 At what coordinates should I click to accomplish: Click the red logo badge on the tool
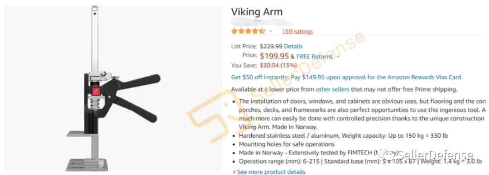(x=96, y=92)
